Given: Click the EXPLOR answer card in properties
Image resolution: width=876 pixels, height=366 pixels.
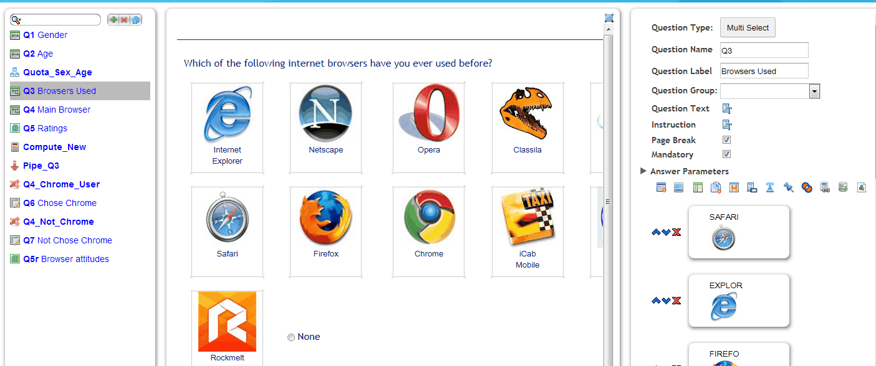Looking at the screenshot, I should click(x=739, y=301).
